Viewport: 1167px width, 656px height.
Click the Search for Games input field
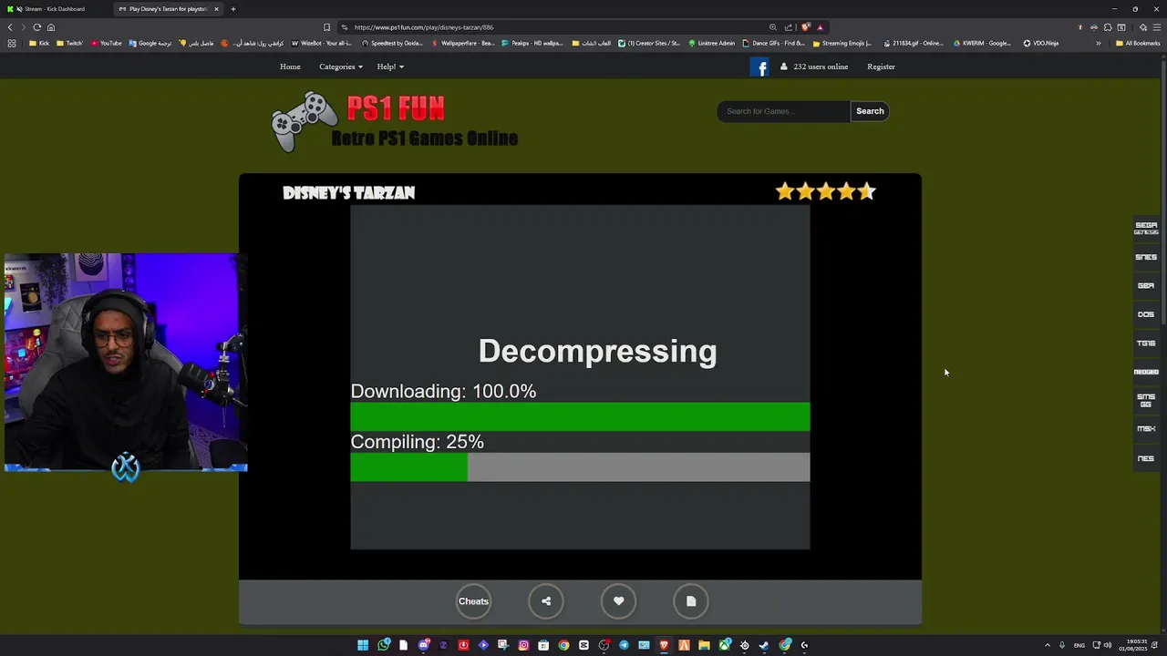click(784, 111)
